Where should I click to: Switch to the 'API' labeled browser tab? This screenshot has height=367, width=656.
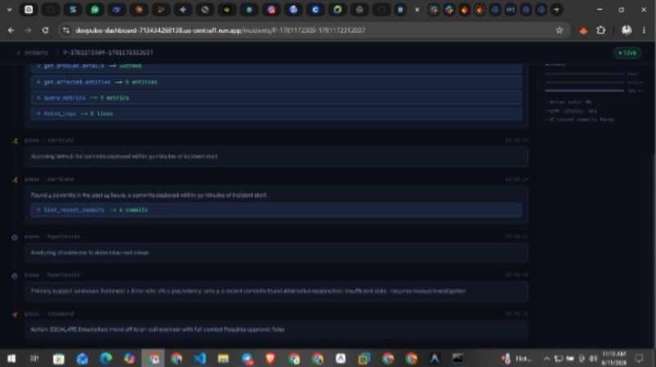tap(511, 10)
